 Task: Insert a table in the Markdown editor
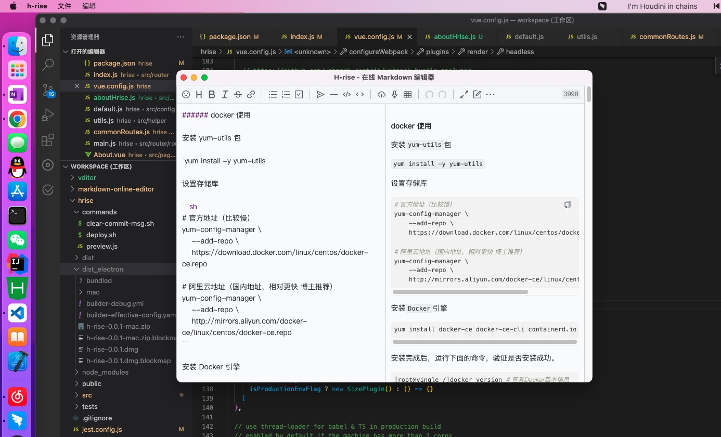click(407, 94)
